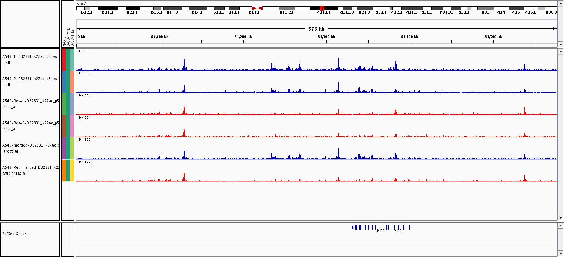Click the orange NAME swatch for A549-Res-merged
The image size is (564, 257).
pos(64,170)
